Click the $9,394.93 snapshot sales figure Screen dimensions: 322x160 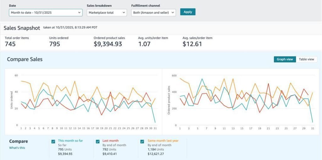point(108,44)
